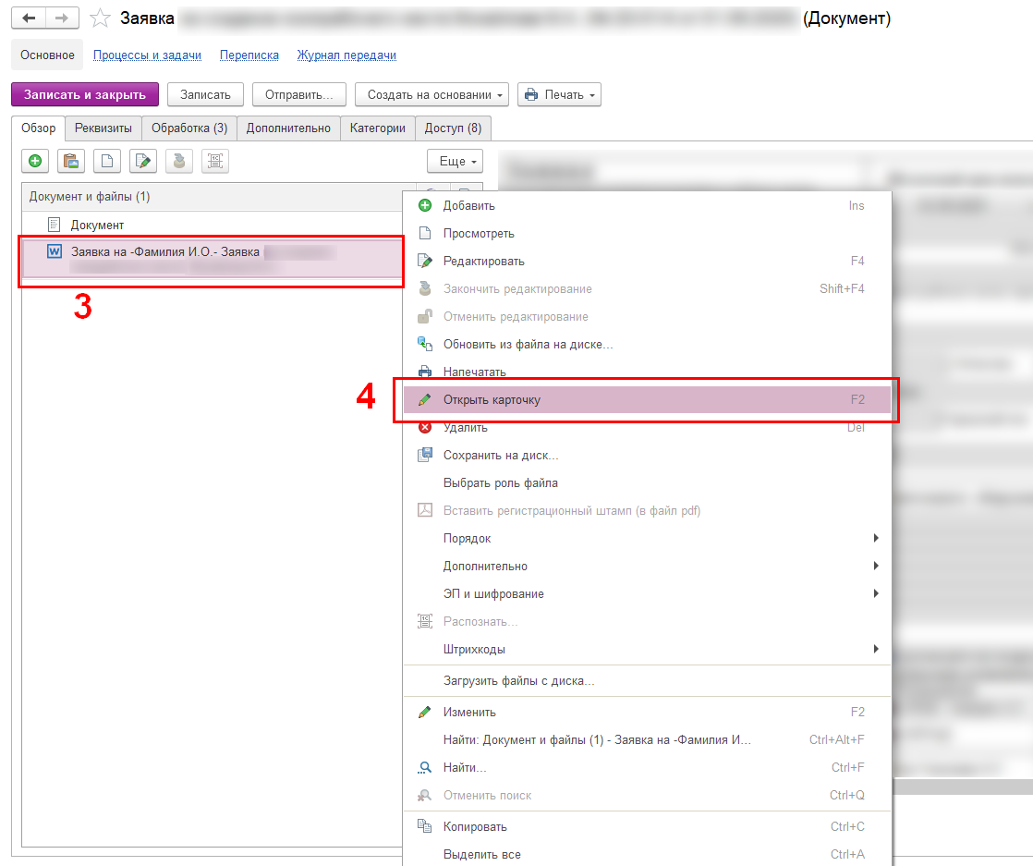Switch to the Реквизиты tab
The image size is (1033, 866).
(x=103, y=128)
